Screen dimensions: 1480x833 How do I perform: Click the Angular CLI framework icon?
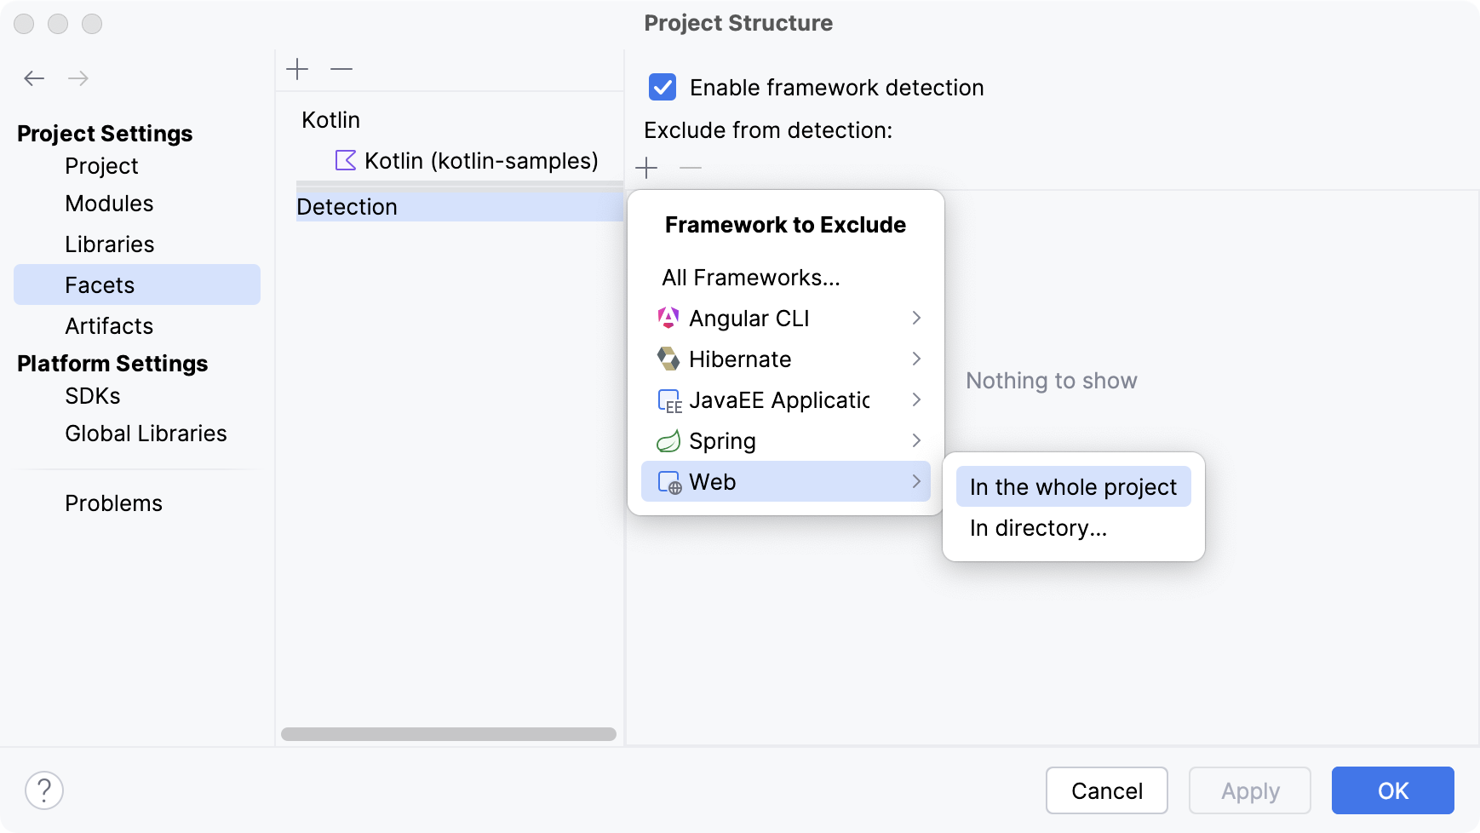[x=668, y=318]
